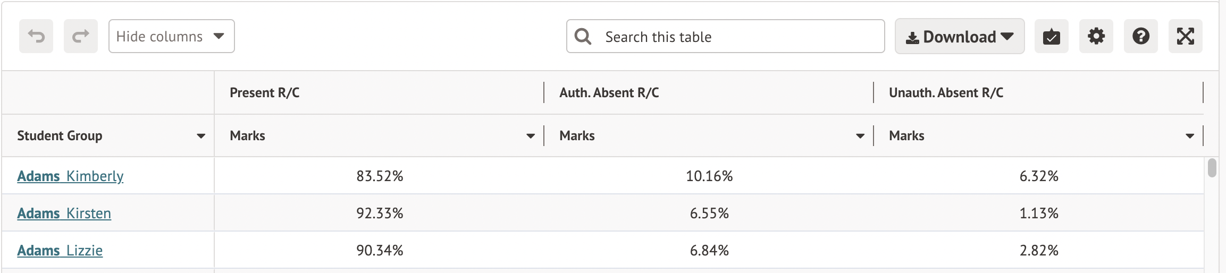Screen dimensions: 1226x273
Task: Click in the Search this table field
Action: (x=739, y=37)
